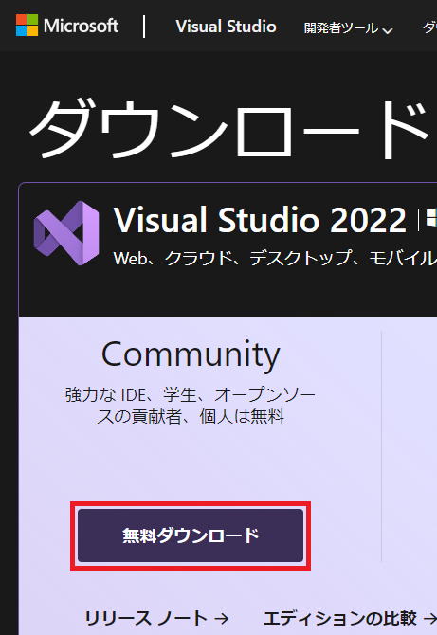
Task: Click empty lavender area in the Community card
Action: click(191, 465)
